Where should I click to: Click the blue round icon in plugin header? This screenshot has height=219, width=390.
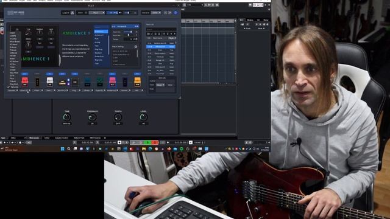[x=175, y=13]
